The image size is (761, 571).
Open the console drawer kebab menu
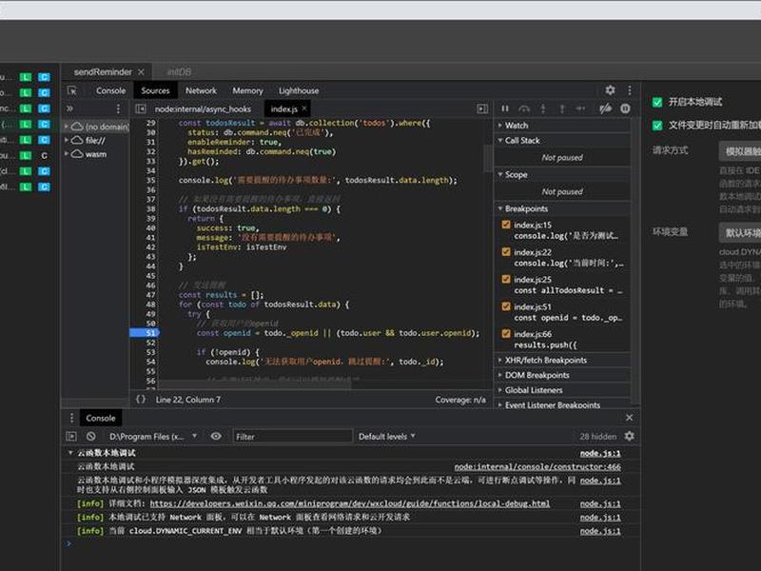(72, 418)
